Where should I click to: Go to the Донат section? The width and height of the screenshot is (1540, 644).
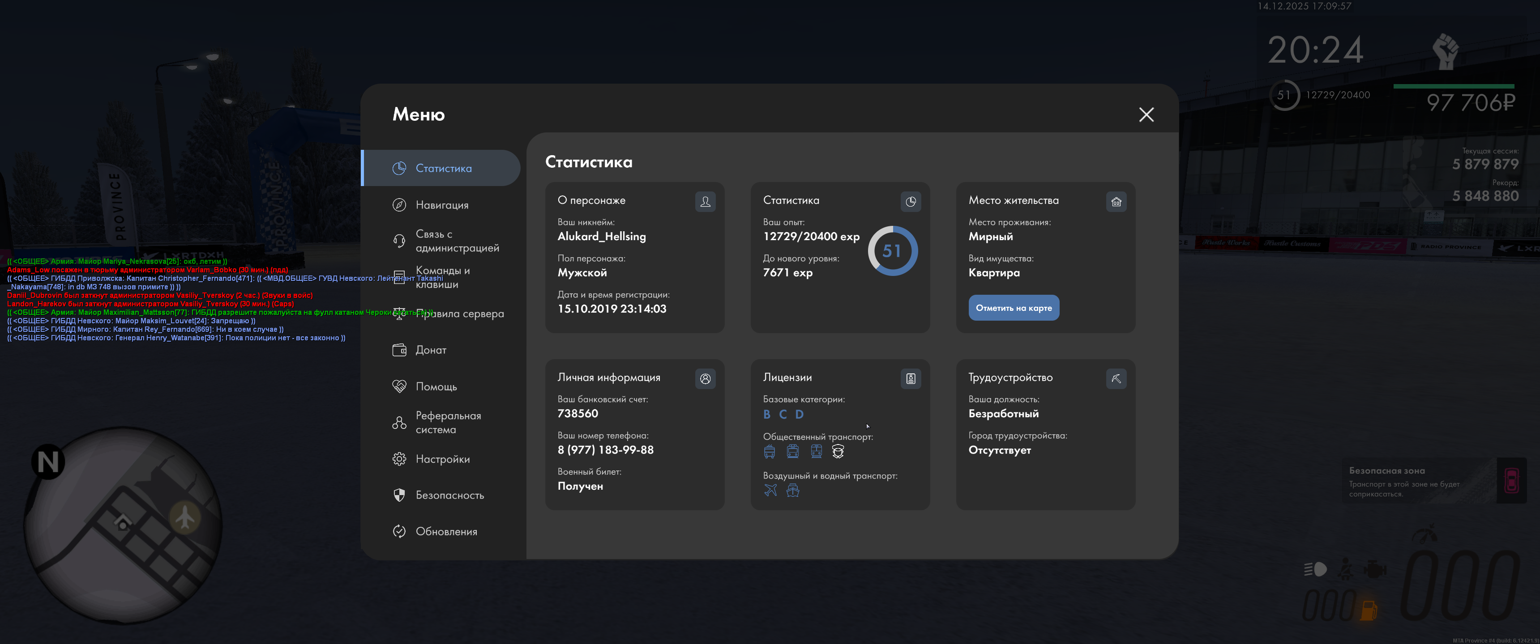click(430, 350)
